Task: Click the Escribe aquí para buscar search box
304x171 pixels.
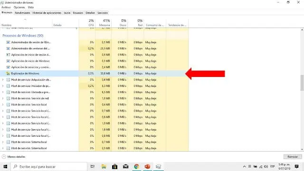Action: [49, 167]
